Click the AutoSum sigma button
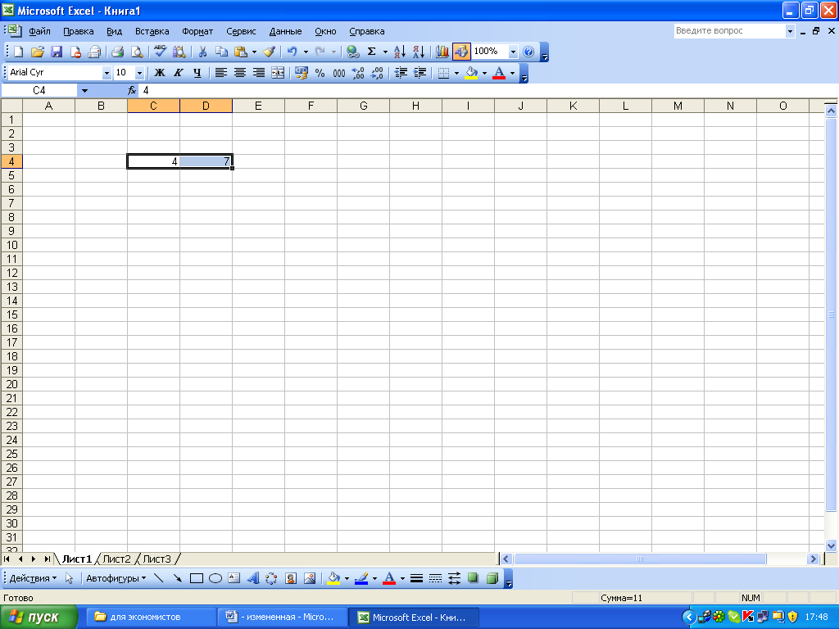 coord(371,52)
